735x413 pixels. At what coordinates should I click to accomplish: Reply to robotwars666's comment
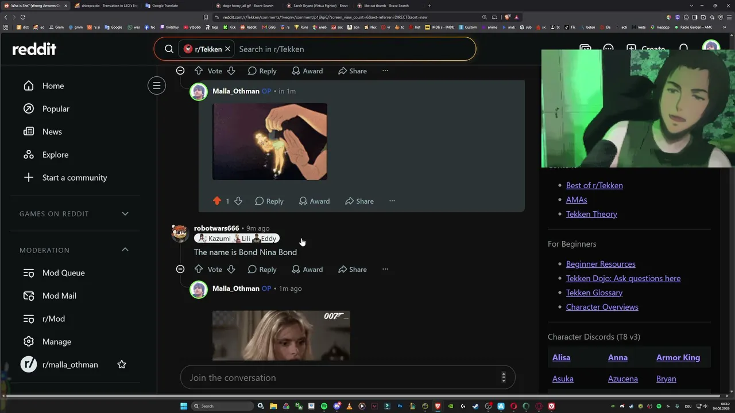point(262,269)
